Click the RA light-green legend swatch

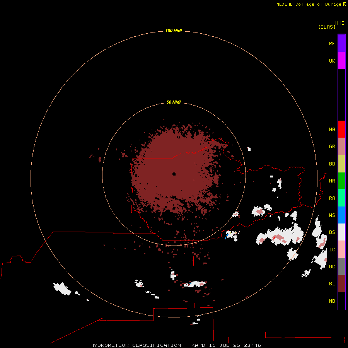click(x=341, y=198)
